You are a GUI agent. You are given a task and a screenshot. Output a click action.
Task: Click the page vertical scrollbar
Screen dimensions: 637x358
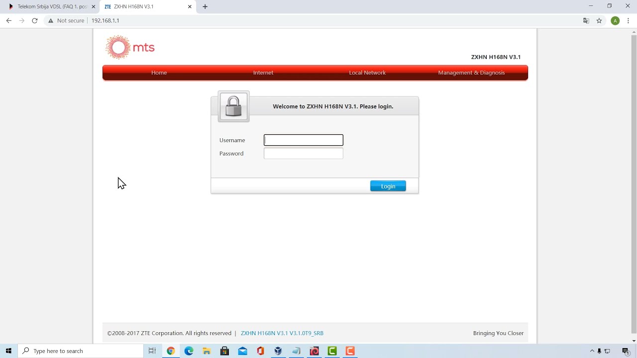[634, 184]
